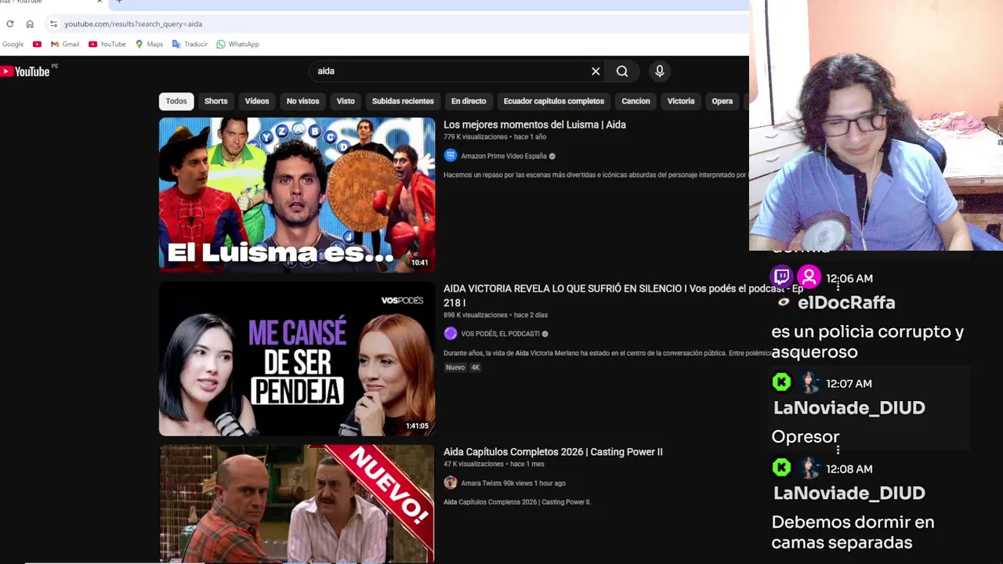The height and width of the screenshot is (564, 1003).
Task: Open title Aida Capítulos Completos 2026
Action: pos(552,452)
